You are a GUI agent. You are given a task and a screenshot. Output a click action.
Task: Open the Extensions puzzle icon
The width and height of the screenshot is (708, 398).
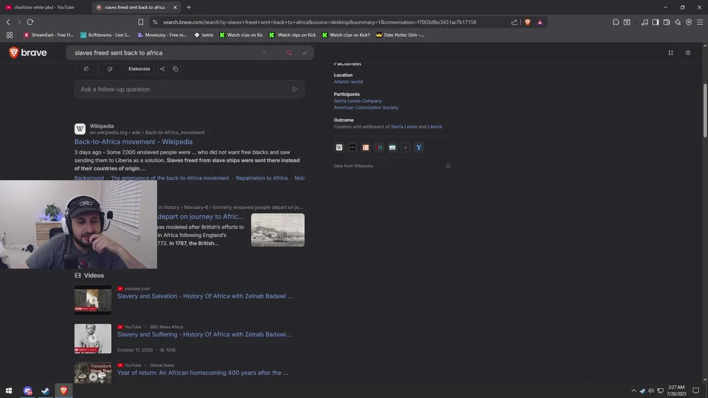point(616,22)
